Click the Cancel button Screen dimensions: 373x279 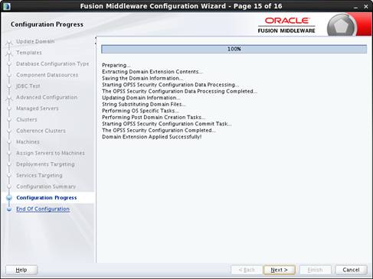[x=351, y=270]
